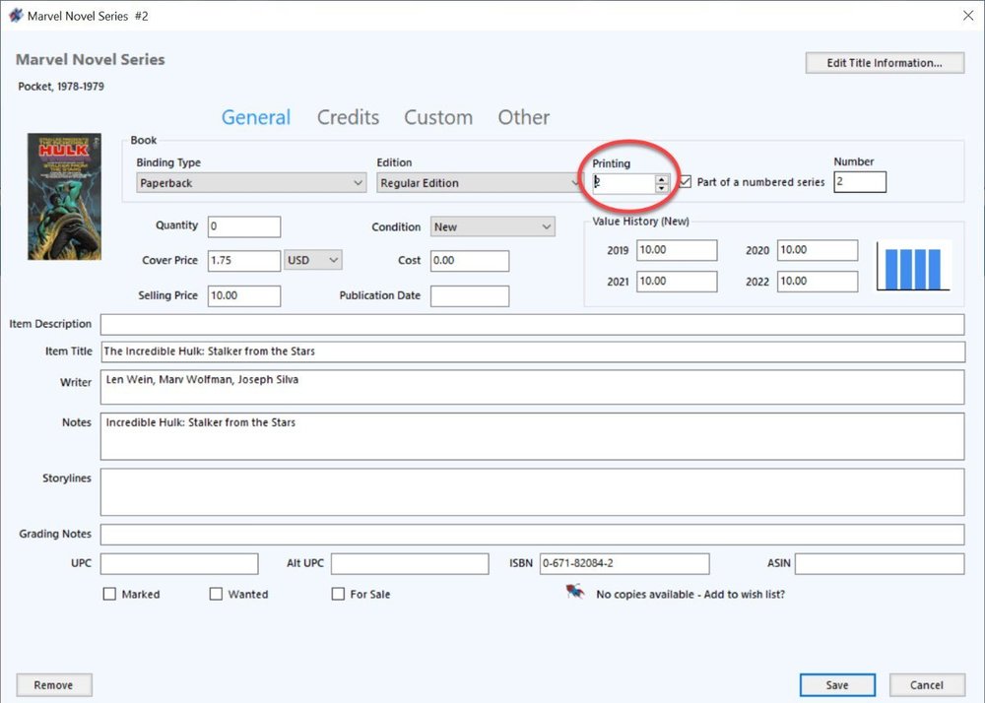Enable the Wanted checkbox

click(x=216, y=594)
